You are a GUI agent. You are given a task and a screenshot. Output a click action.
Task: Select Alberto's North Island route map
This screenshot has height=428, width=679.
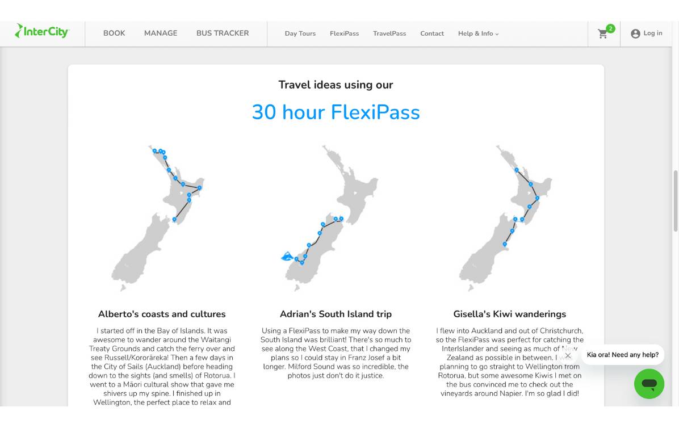pyautogui.click(x=158, y=217)
